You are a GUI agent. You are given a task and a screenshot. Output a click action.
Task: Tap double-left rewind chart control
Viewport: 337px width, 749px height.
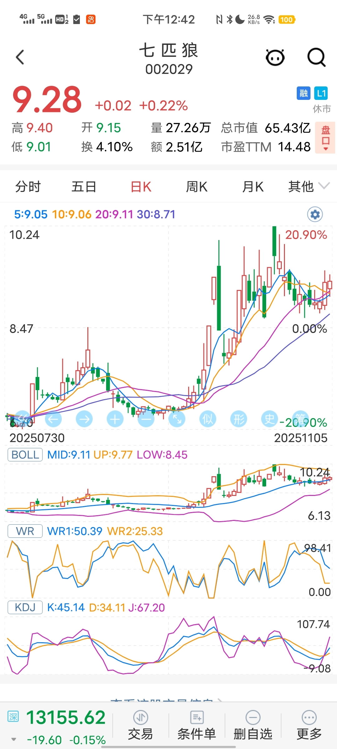22,419
